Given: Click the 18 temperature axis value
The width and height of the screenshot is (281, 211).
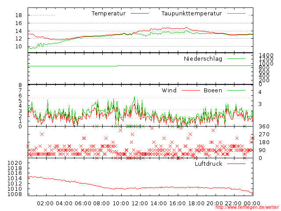Looking at the screenshot, I should (x=18, y=15).
